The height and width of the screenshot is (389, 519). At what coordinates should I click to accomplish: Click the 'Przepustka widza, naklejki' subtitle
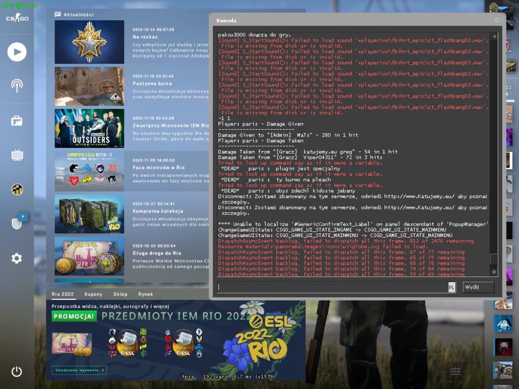(x=110, y=307)
